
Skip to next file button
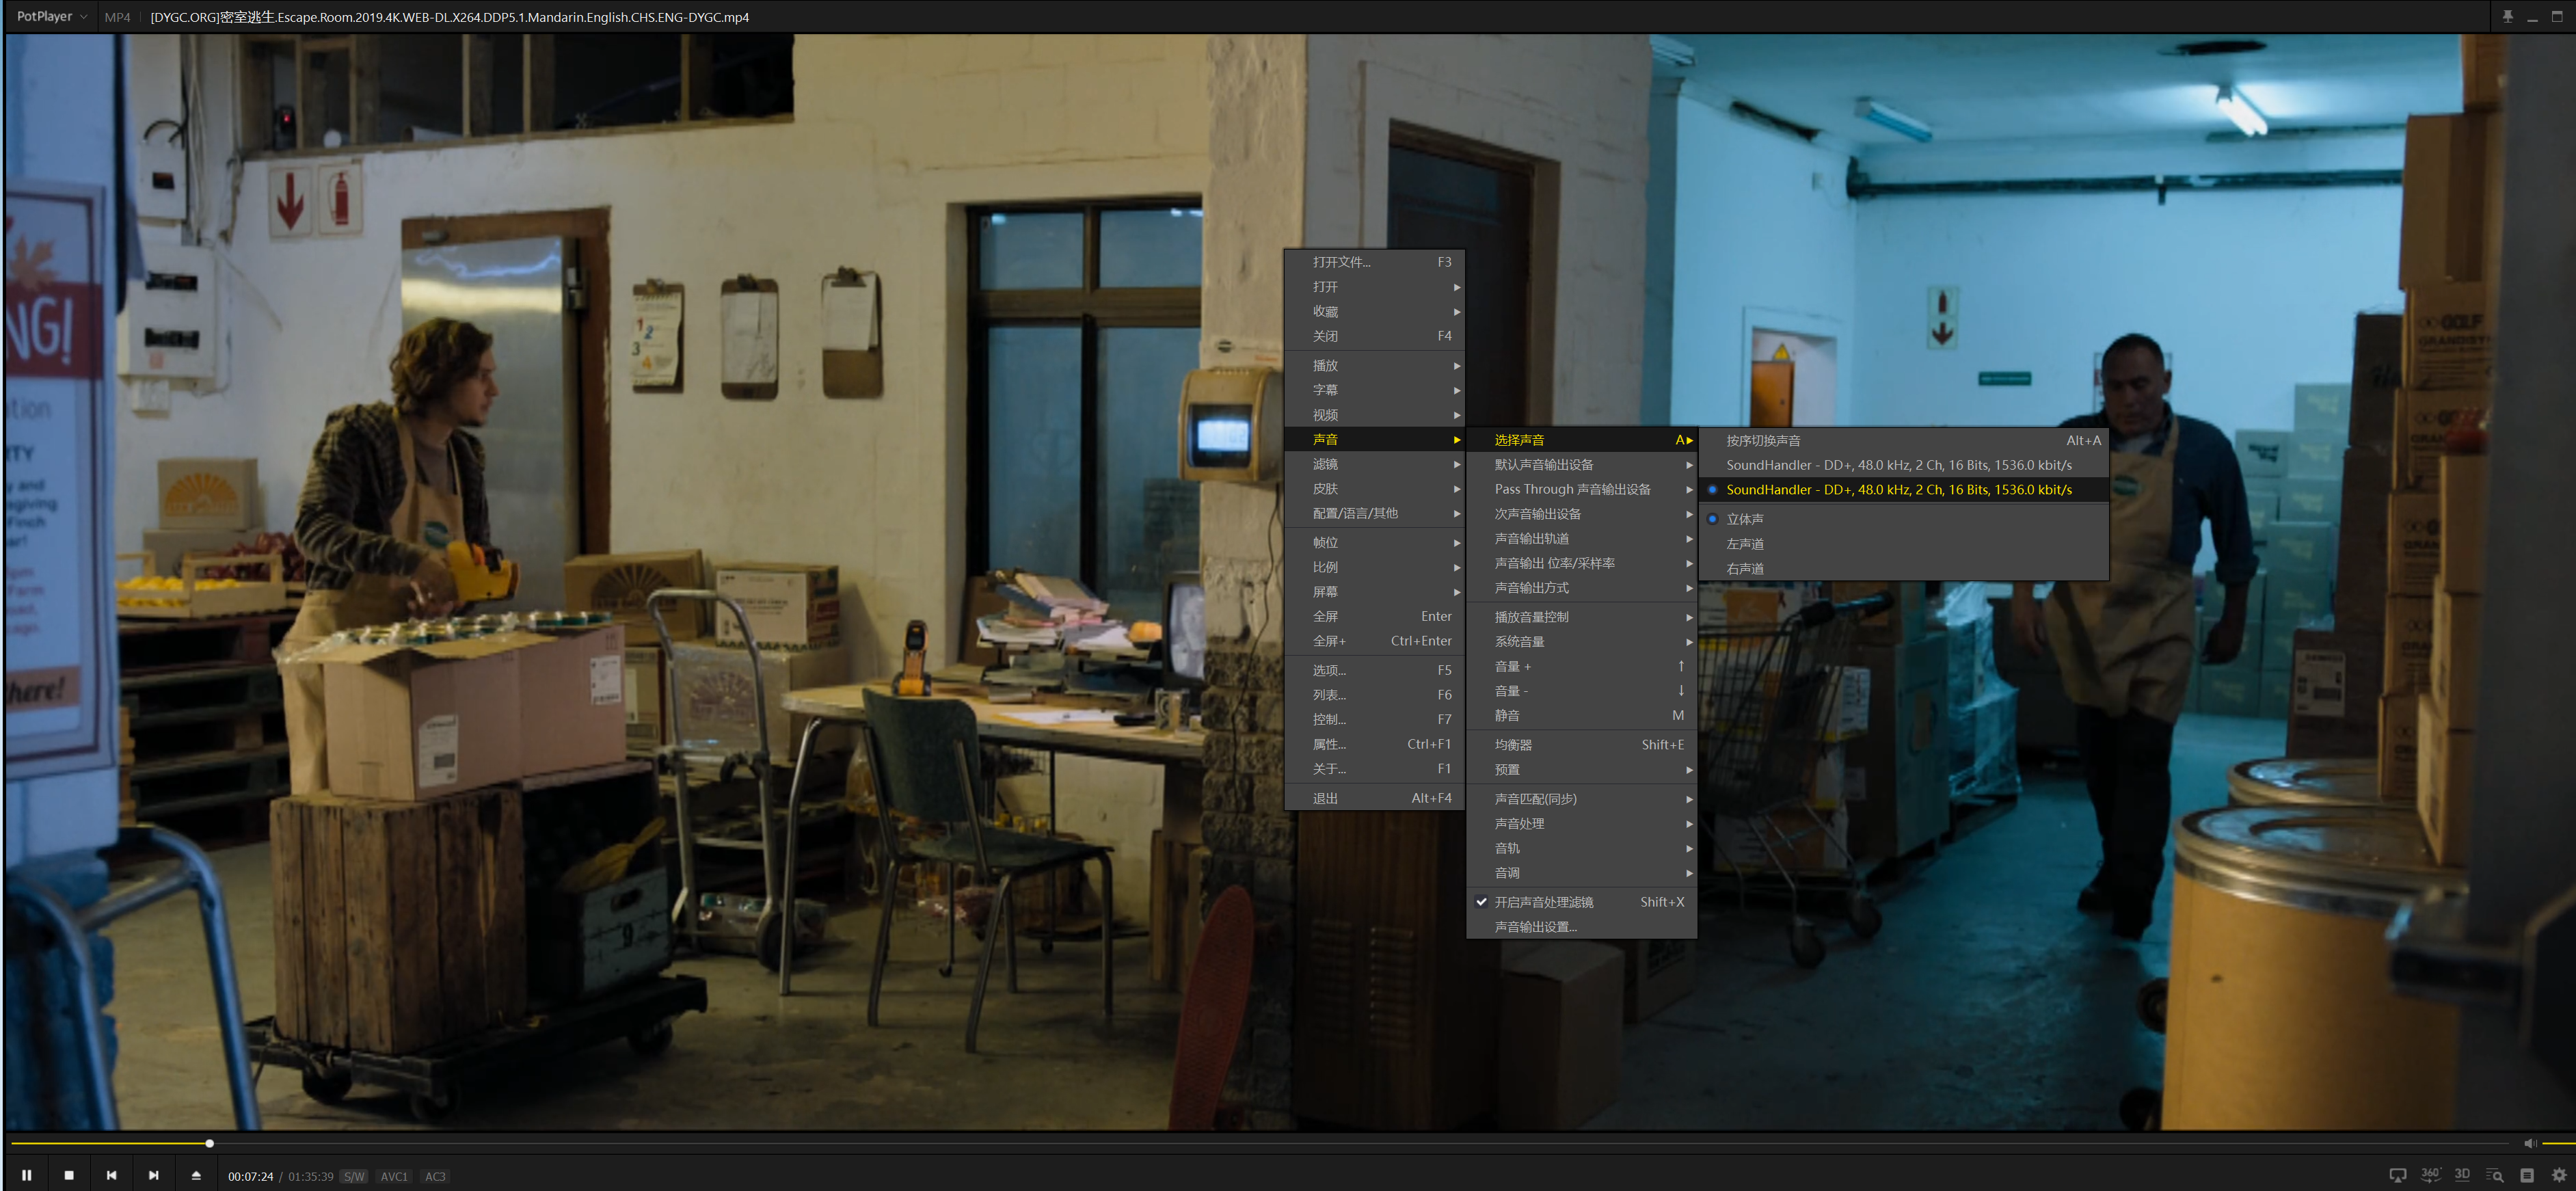153,1175
